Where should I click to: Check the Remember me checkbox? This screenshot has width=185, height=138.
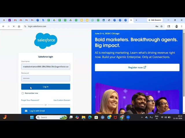pos(23,93)
